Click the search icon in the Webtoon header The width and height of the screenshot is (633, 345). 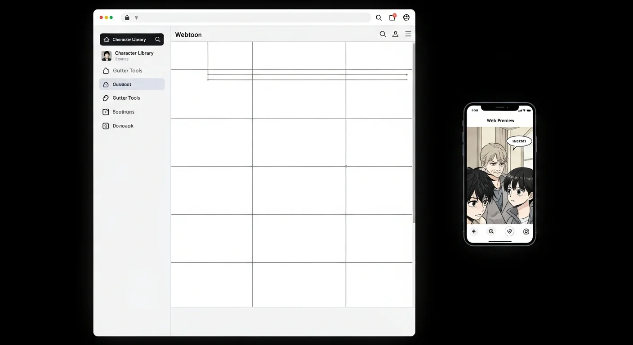point(383,34)
